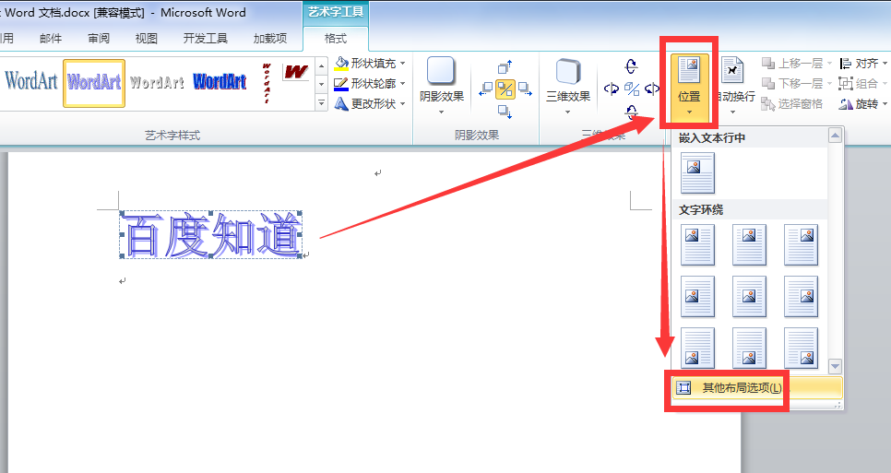Image resolution: width=891 pixels, height=473 pixels.
Task: Nudge shadow left
Action: tap(486, 89)
